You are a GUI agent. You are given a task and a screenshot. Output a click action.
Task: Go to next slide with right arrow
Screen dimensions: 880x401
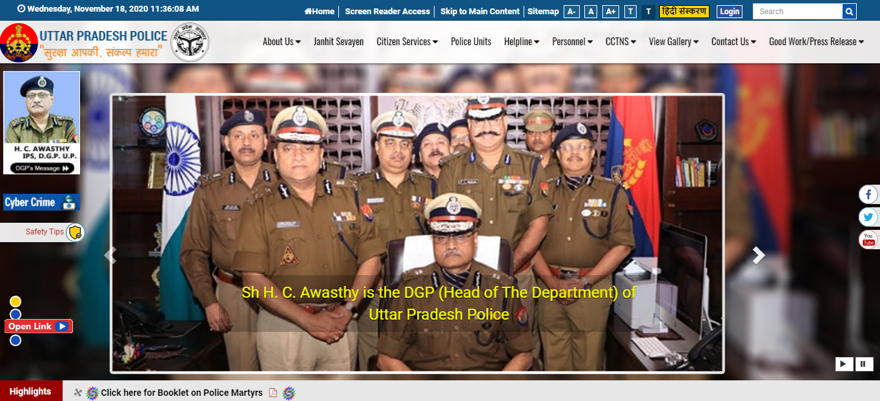pos(759,256)
